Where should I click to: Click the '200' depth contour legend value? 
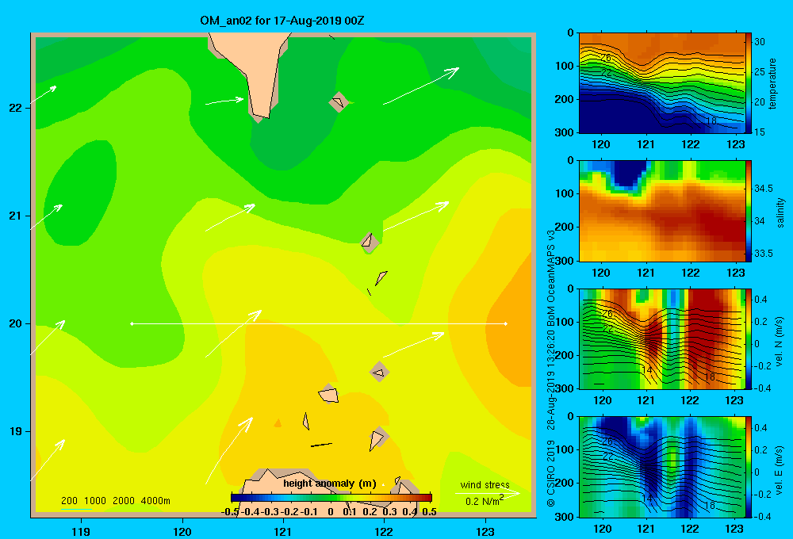(x=69, y=501)
